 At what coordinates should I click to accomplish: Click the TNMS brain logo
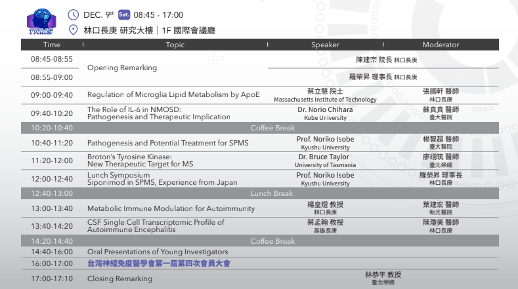(41, 22)
